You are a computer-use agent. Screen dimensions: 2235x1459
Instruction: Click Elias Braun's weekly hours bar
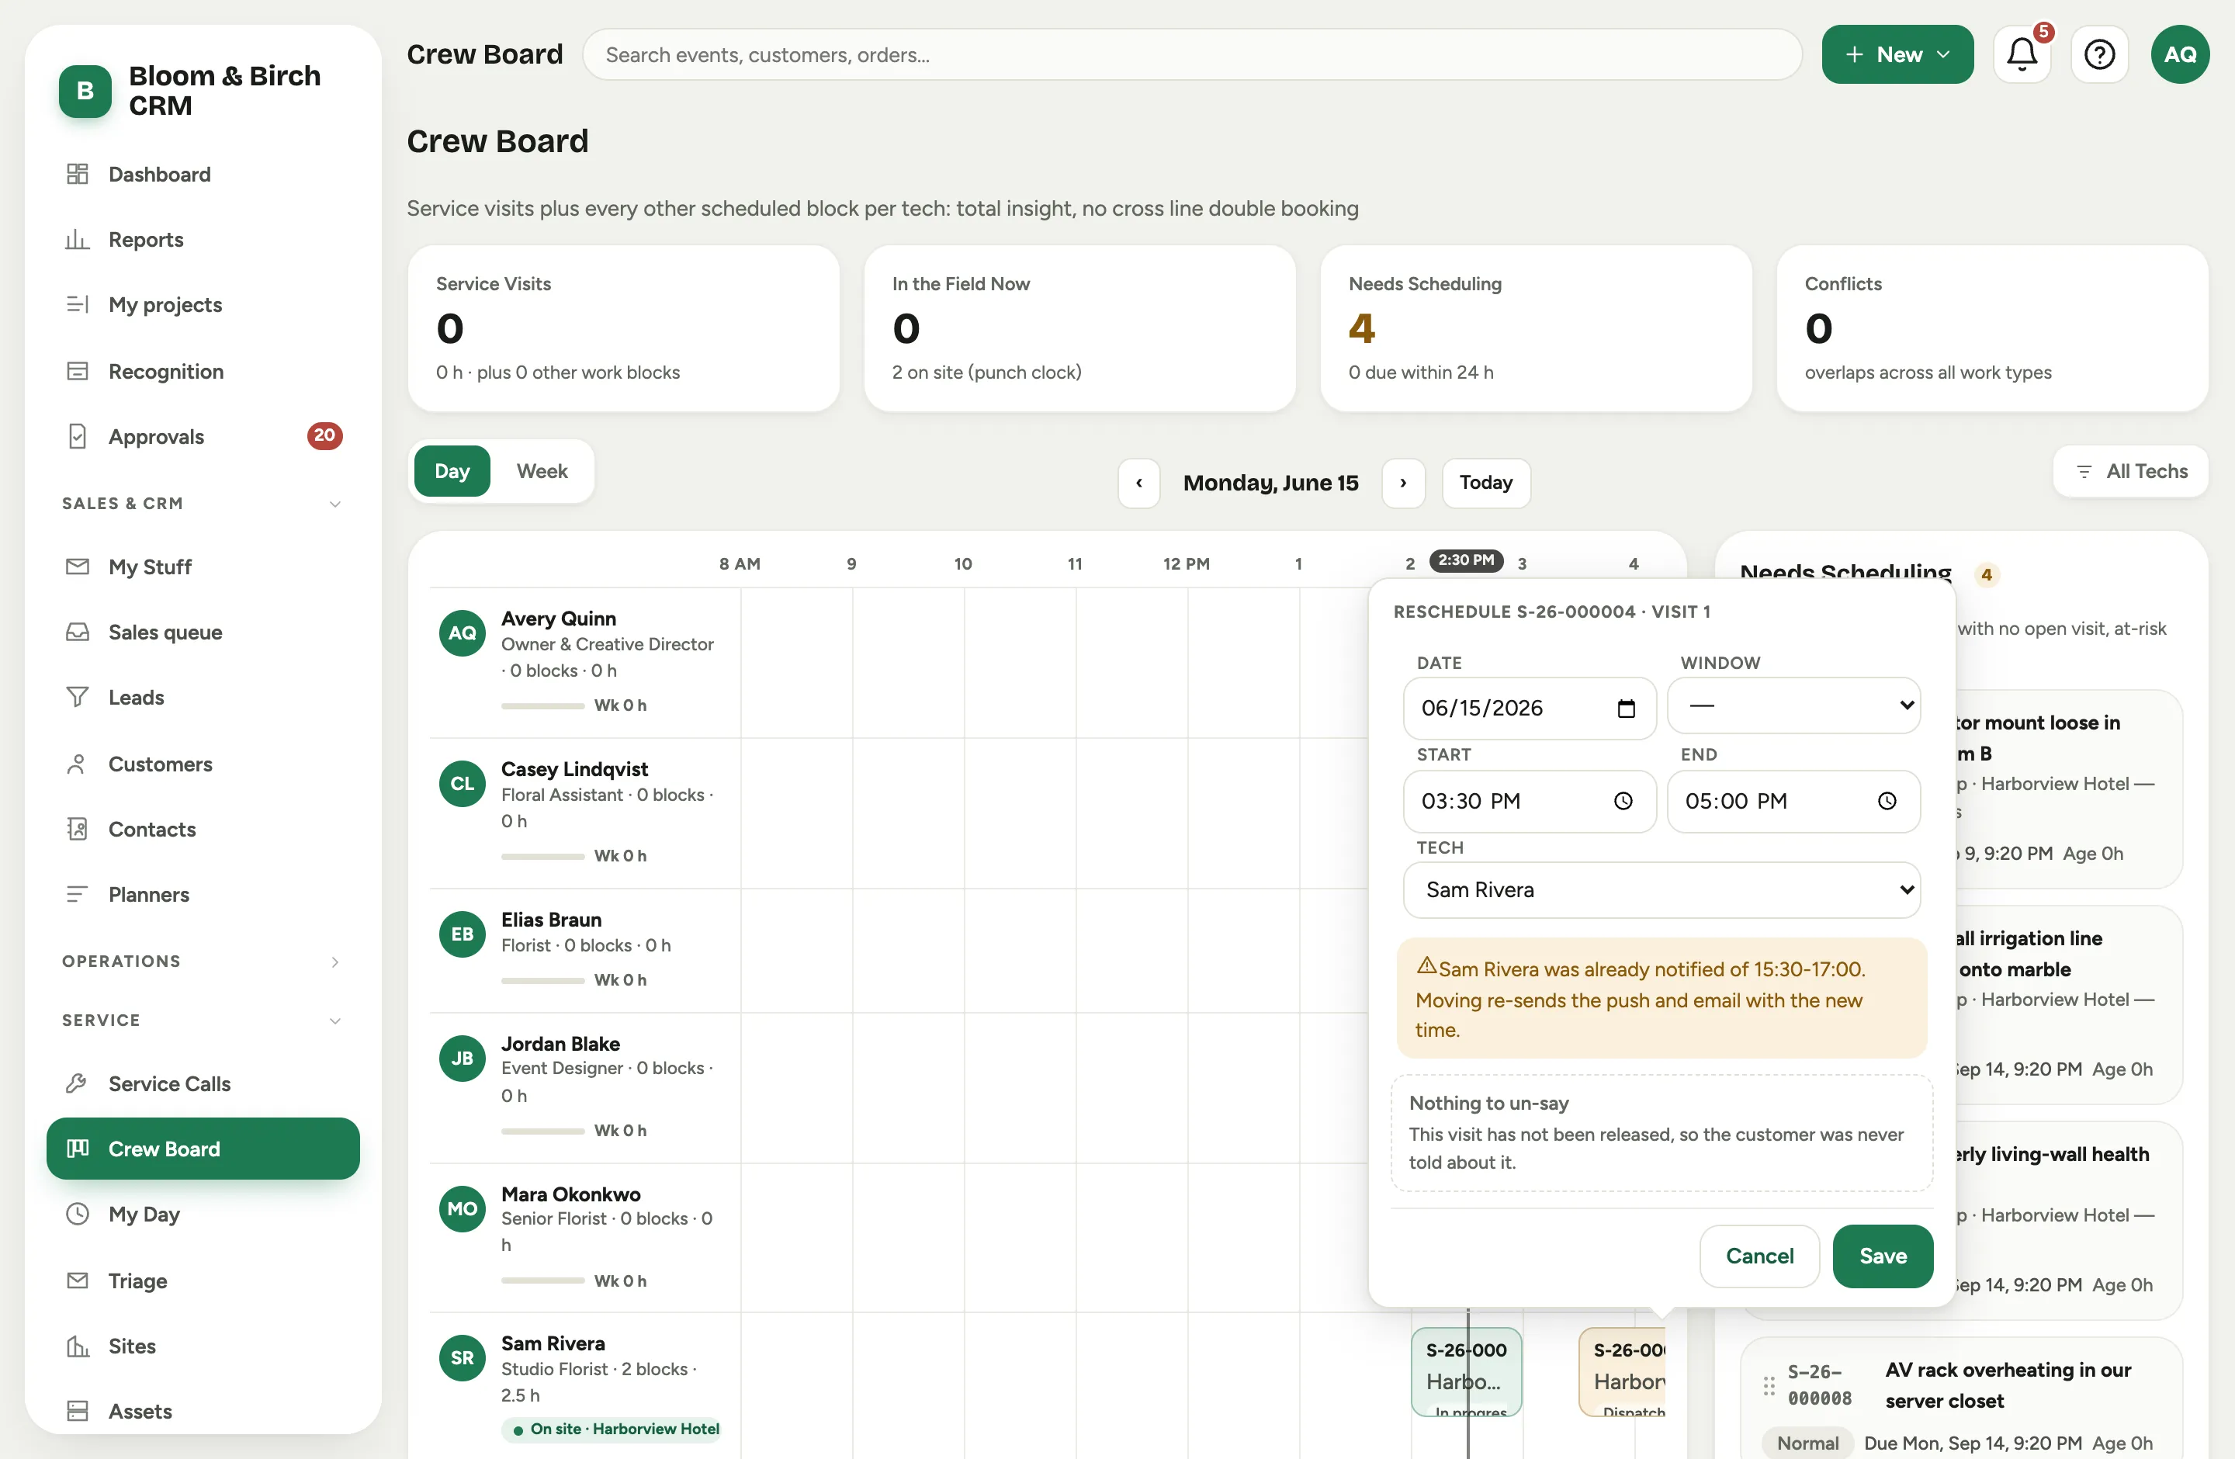(x=542, y=979)
